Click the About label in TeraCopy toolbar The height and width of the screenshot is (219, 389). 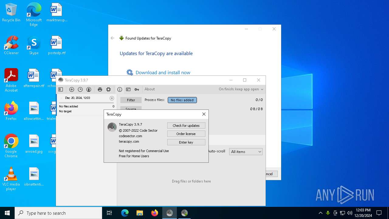pyautogui.click(x=150, y=89)
